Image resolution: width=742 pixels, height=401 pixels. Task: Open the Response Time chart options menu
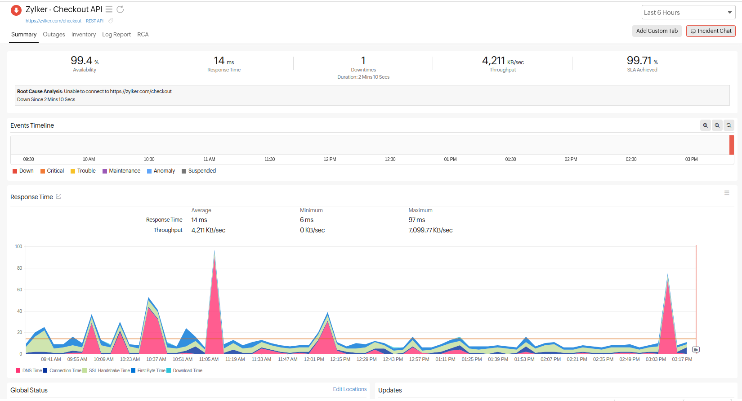(x=727, y=193)
